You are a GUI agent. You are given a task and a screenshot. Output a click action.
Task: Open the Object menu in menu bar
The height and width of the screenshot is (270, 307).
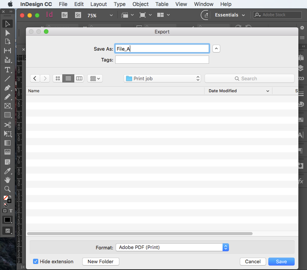point(140,4)
